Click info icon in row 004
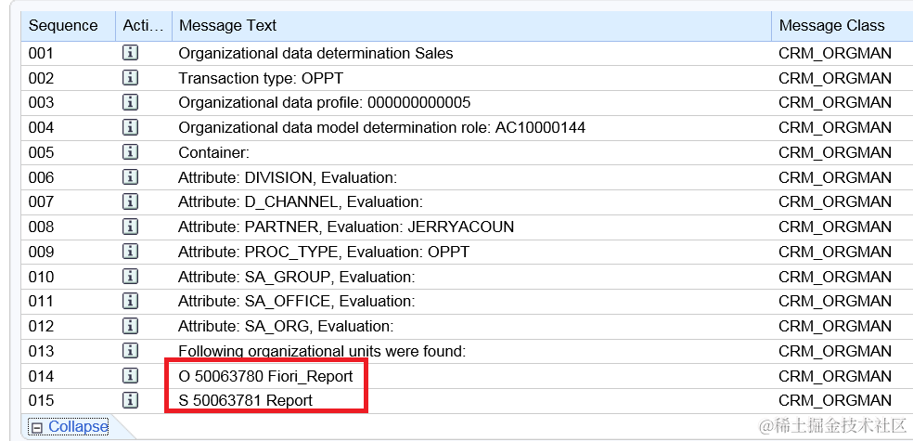Image resolution: width=913 pixels, height=441 pixels. pos(130,127)
